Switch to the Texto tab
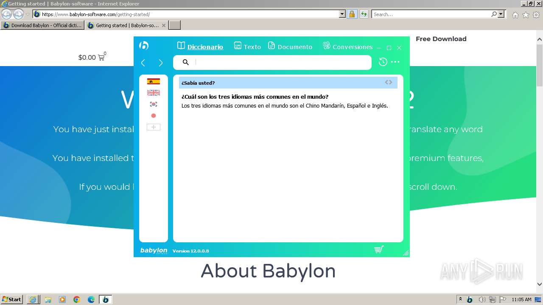This screenshot has height=305, width=543. (247, 47)
